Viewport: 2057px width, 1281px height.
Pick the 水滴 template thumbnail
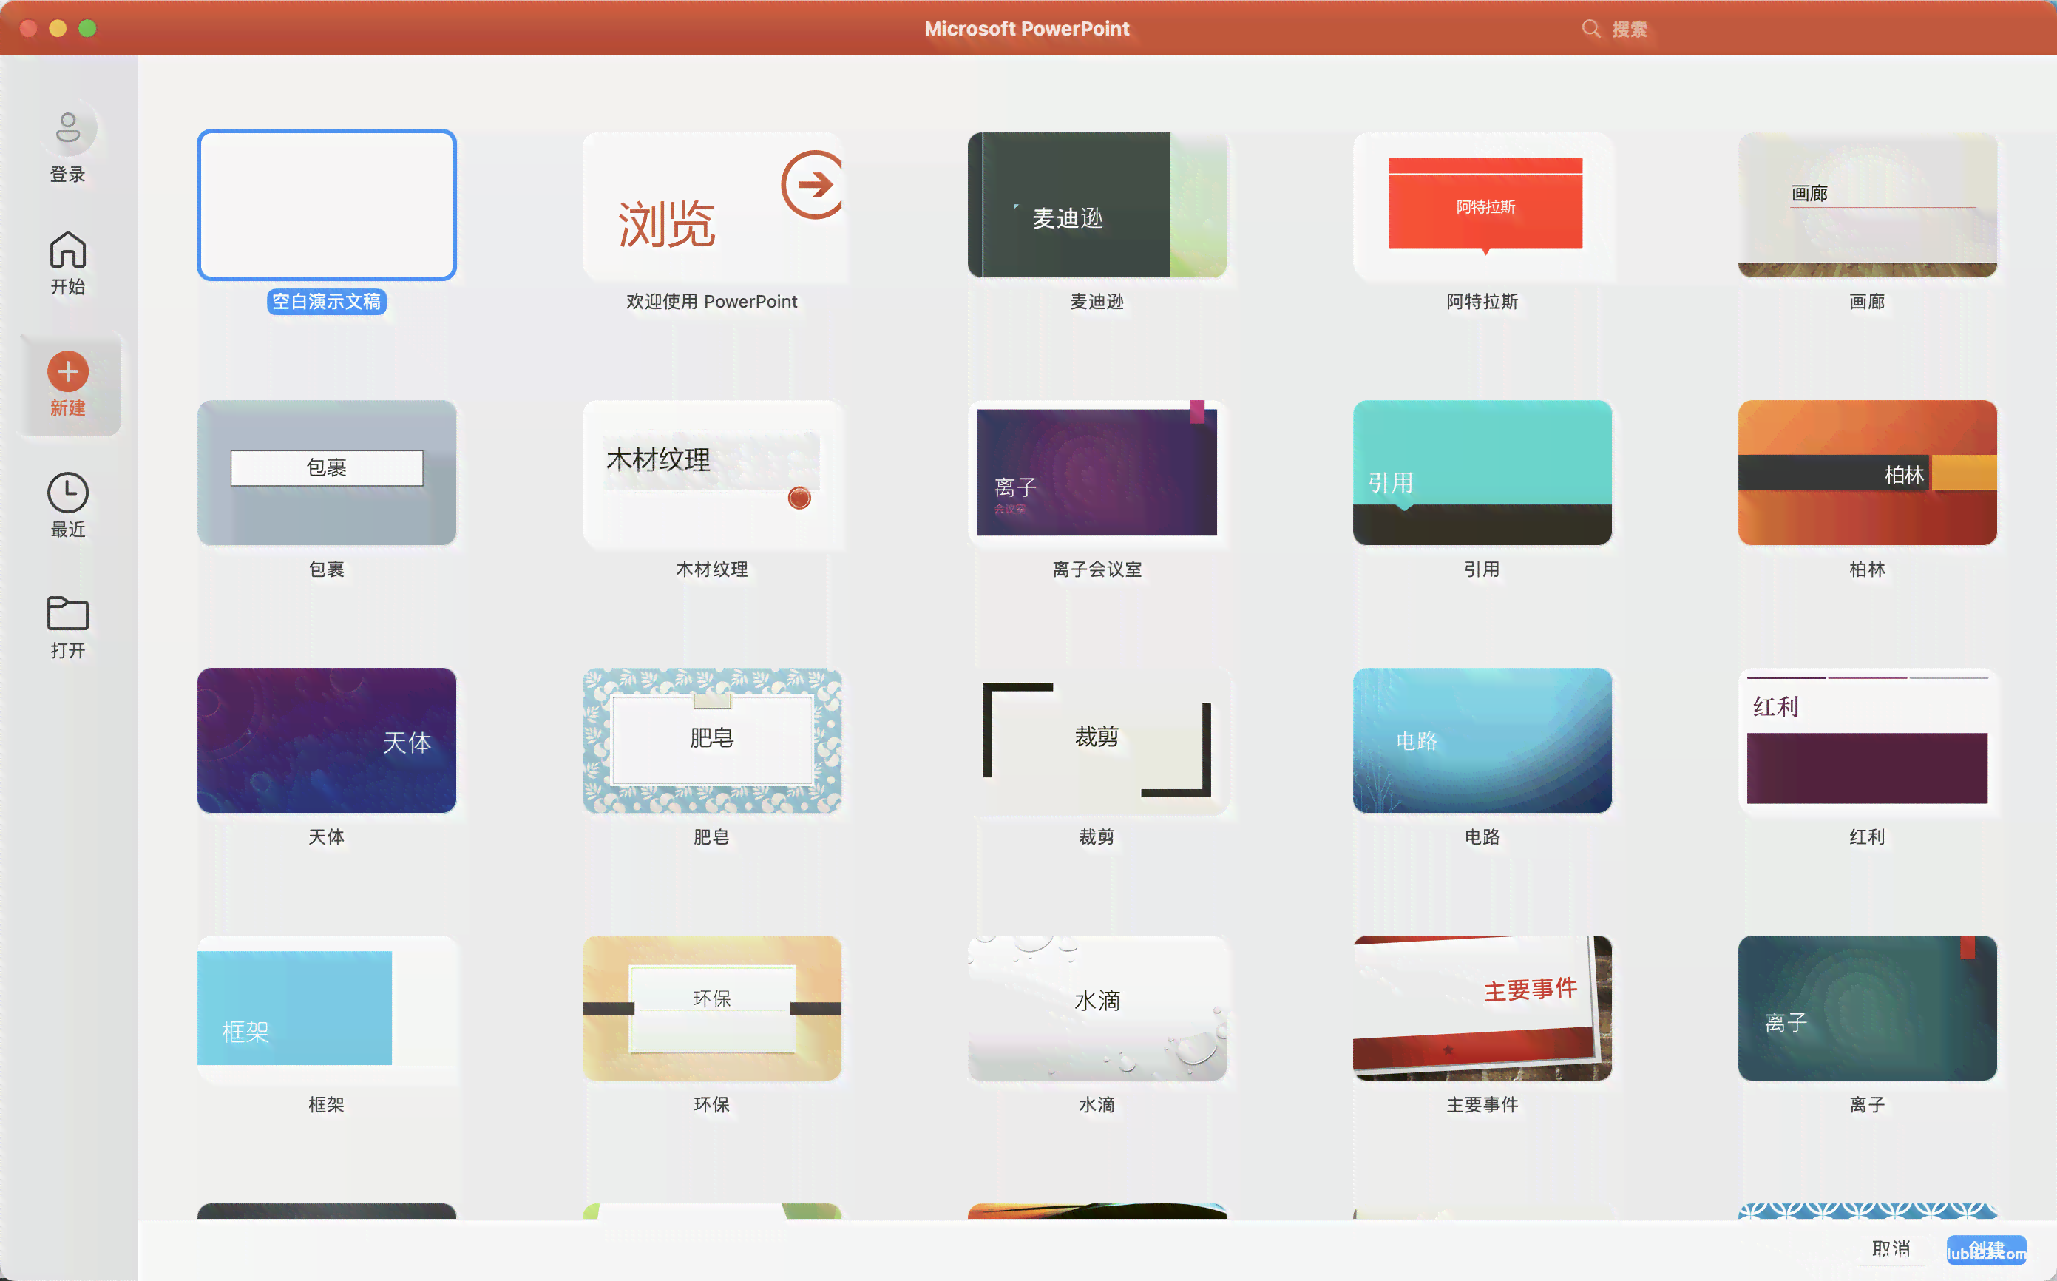coord(1097,1007)
